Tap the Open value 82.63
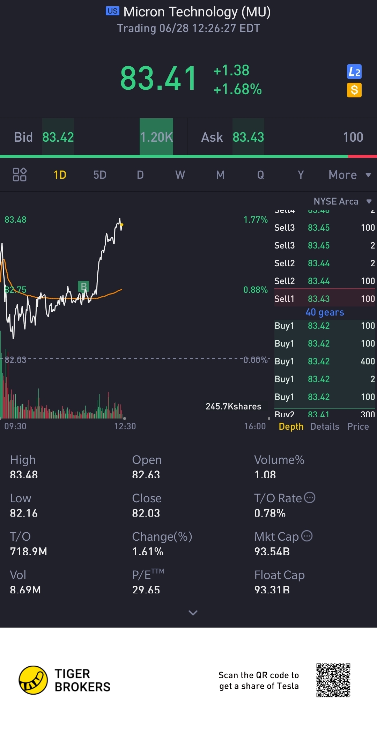The image size is (377, 733). click(146, 475)
